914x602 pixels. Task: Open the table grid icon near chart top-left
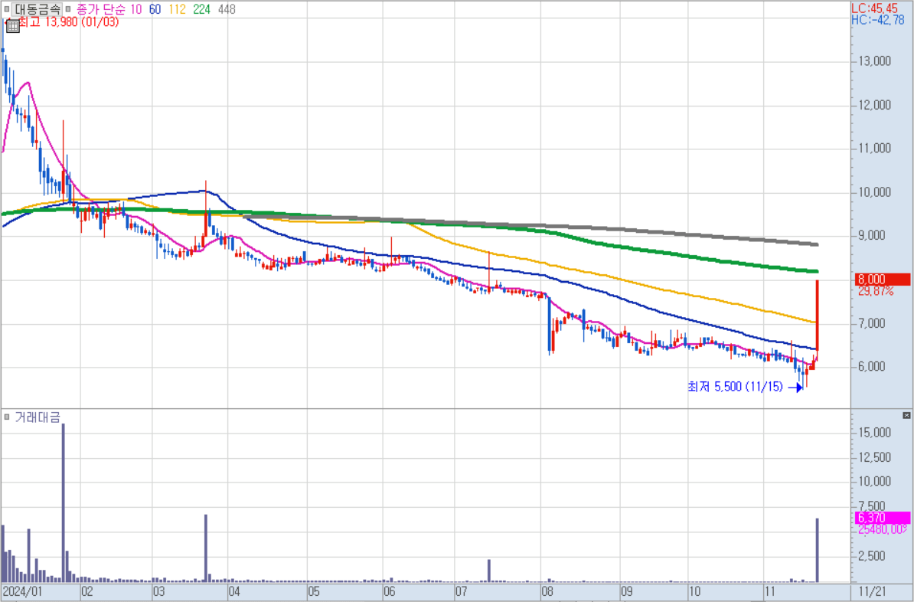click(11, 25)
